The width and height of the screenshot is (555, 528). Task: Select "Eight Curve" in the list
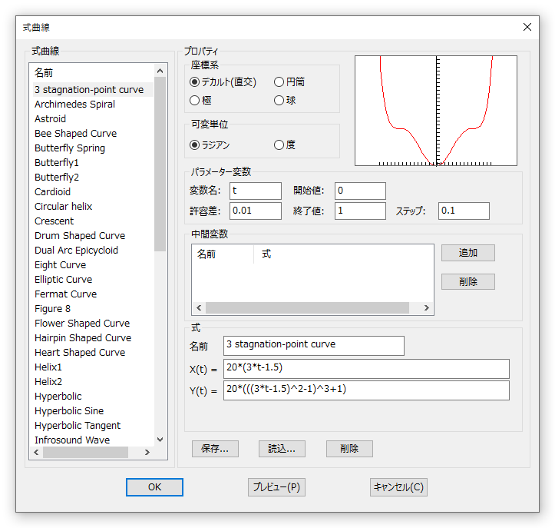[x=60, y=264]
